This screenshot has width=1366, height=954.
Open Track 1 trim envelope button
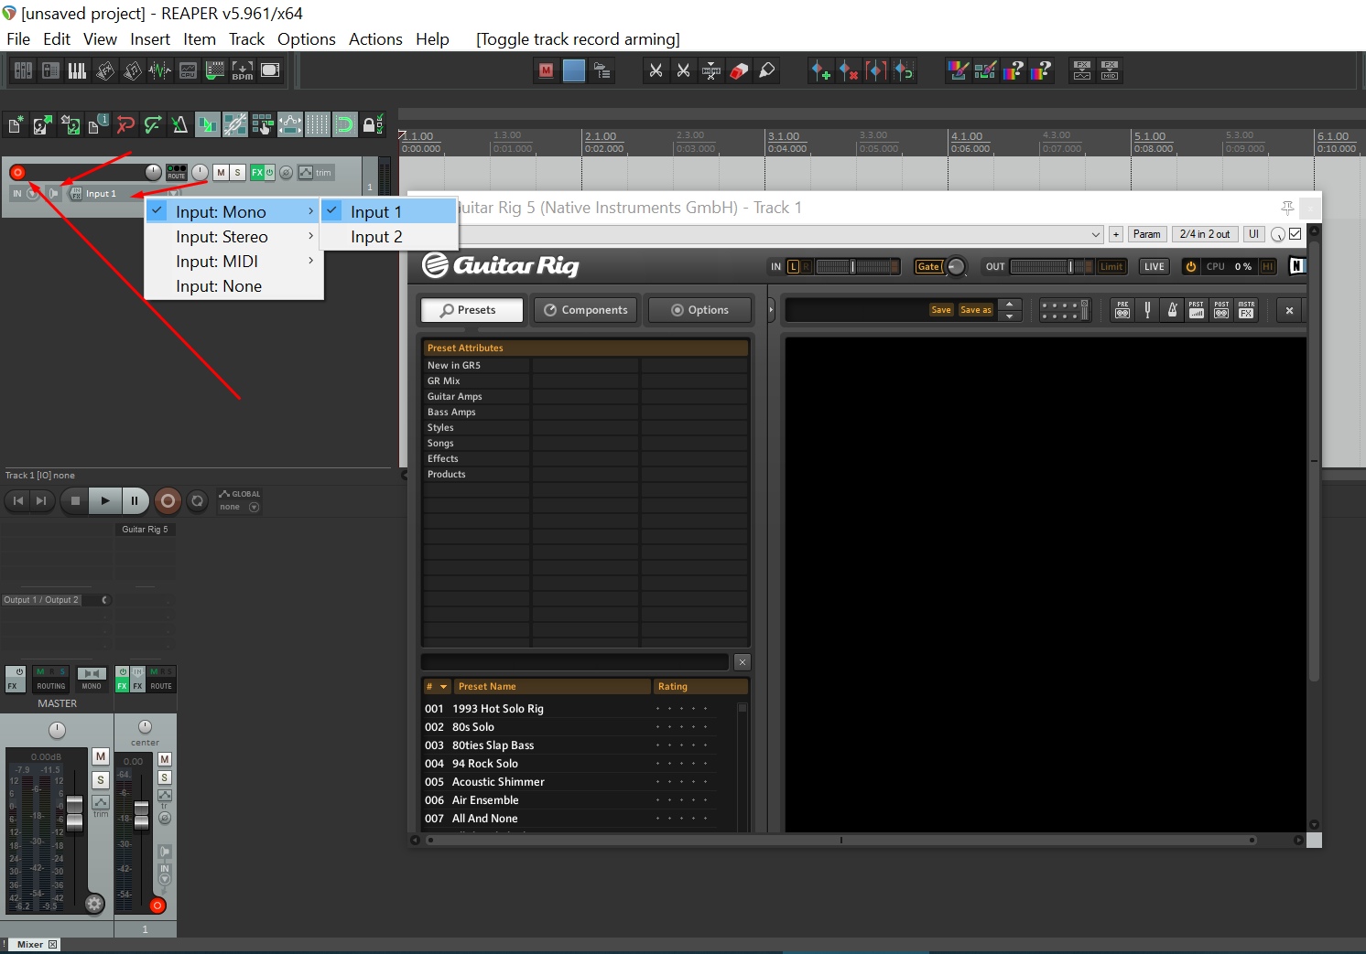pyautogui.click(x=315, y=172)
